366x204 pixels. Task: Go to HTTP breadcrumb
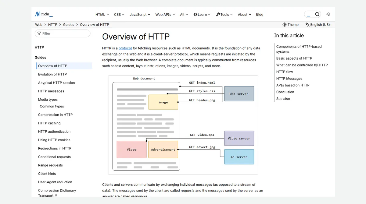[x=53, y=25]
